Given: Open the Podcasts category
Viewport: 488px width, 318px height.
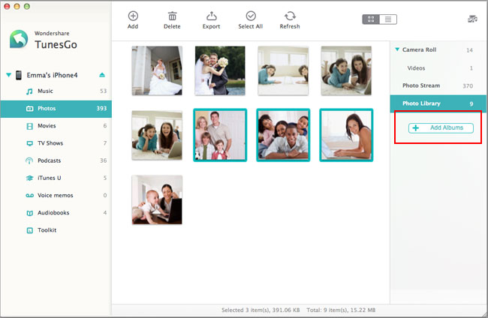Looking at the screenshot, I should 56,160.
